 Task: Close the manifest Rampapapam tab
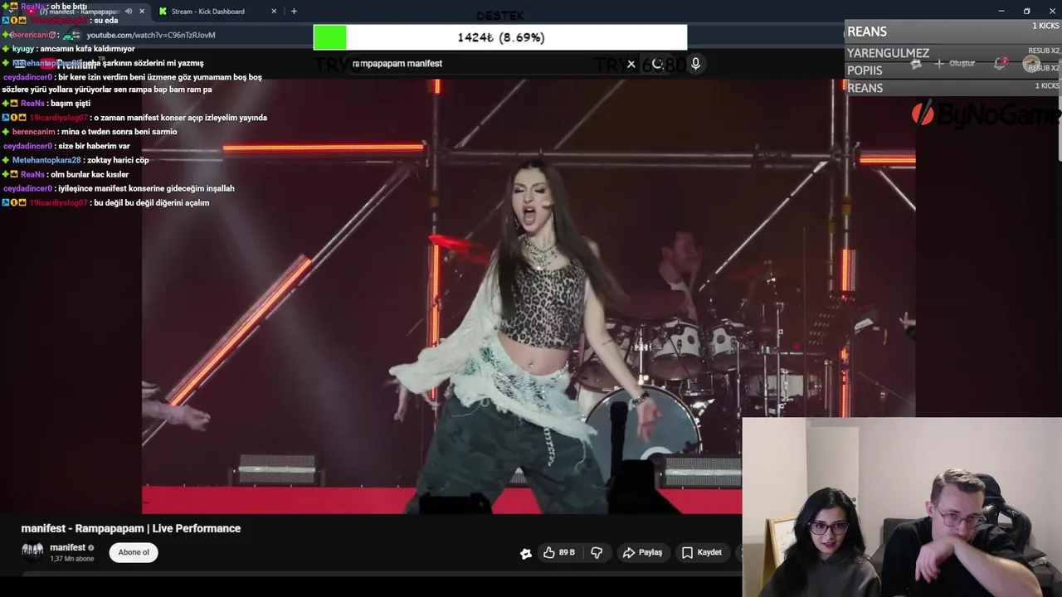[x=141, y=12]
